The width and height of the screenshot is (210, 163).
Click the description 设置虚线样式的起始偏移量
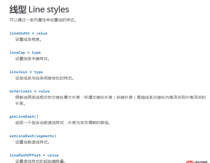coord(41,161)
